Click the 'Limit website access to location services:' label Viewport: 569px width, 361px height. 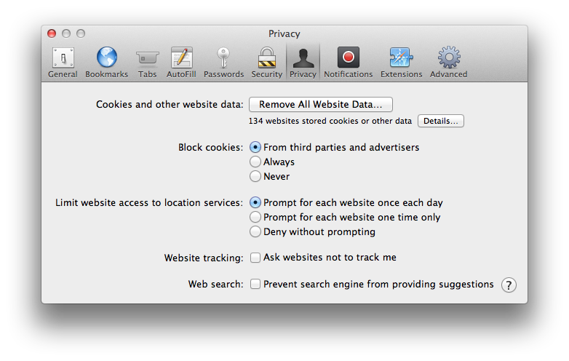pos(149,202)
